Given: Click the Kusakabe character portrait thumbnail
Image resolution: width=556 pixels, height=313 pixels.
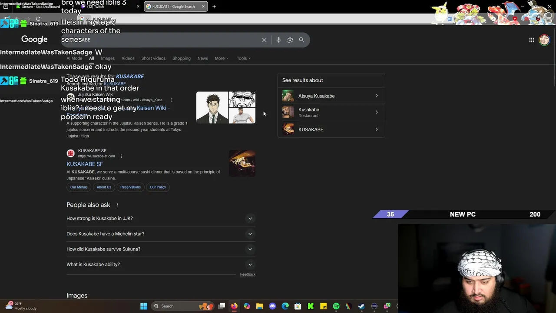Looking at the screenshot, I should click(212, 107).
